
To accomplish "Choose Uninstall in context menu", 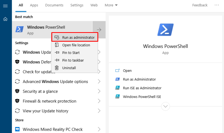I will click(x=75, y=68).
